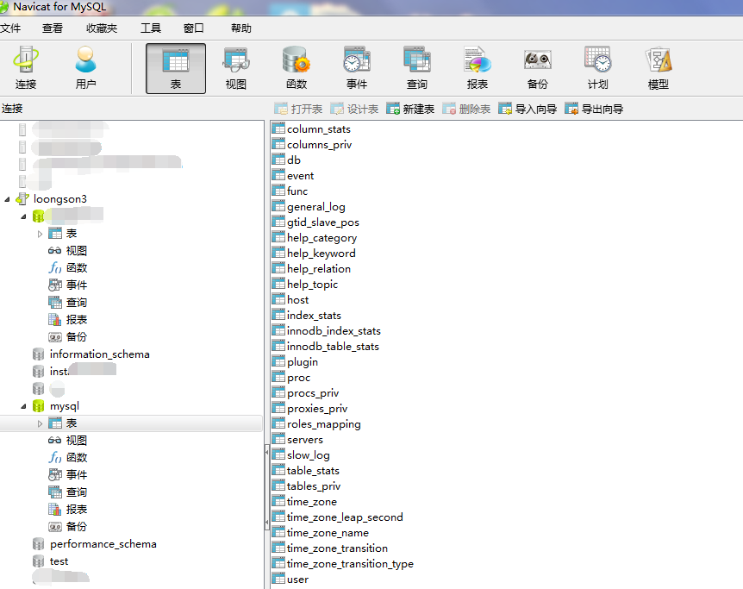This screenshot has height=589, width=743.
Task: Select the event table
Action: click(x=301, y=176)
